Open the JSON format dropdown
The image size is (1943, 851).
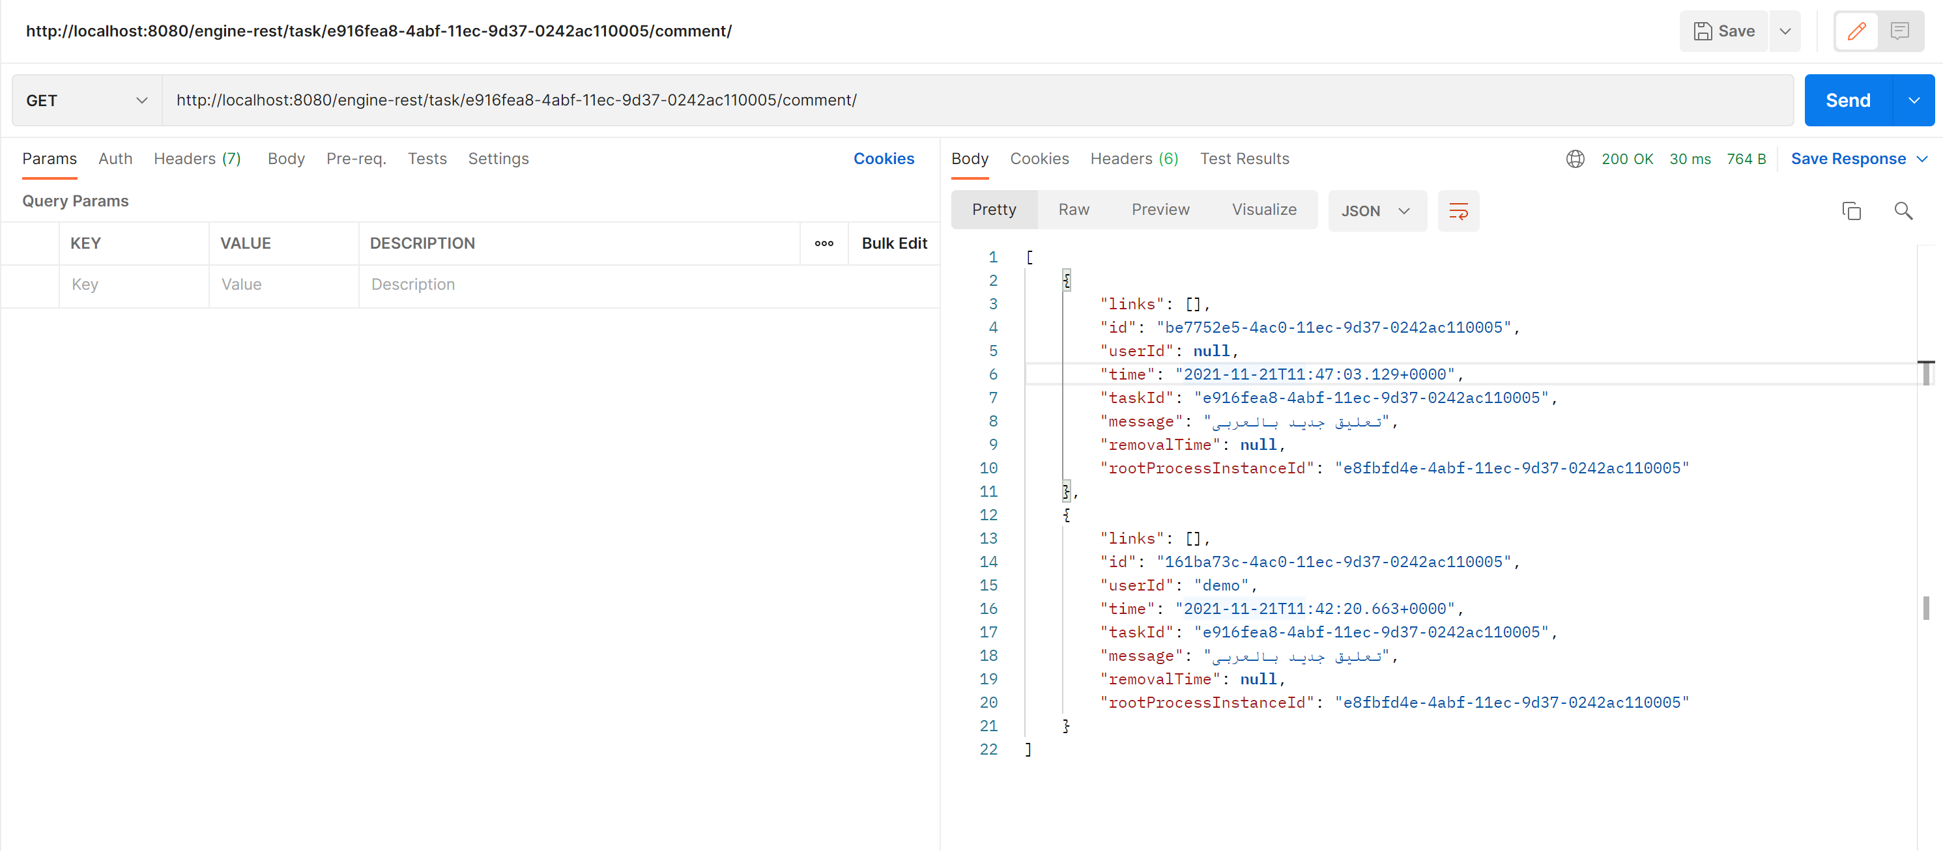(x=1377, y=211)
